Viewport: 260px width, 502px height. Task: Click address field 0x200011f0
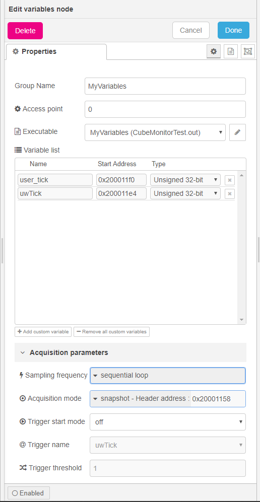[121, 180]
